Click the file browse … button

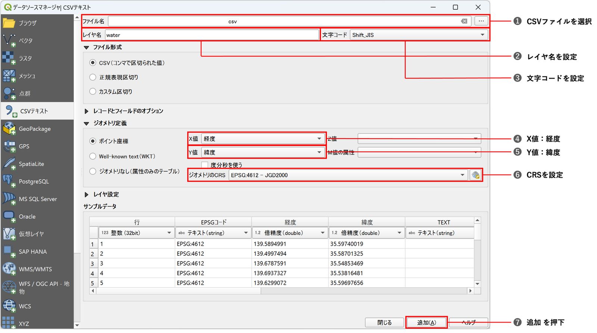[x=481, y=21]
